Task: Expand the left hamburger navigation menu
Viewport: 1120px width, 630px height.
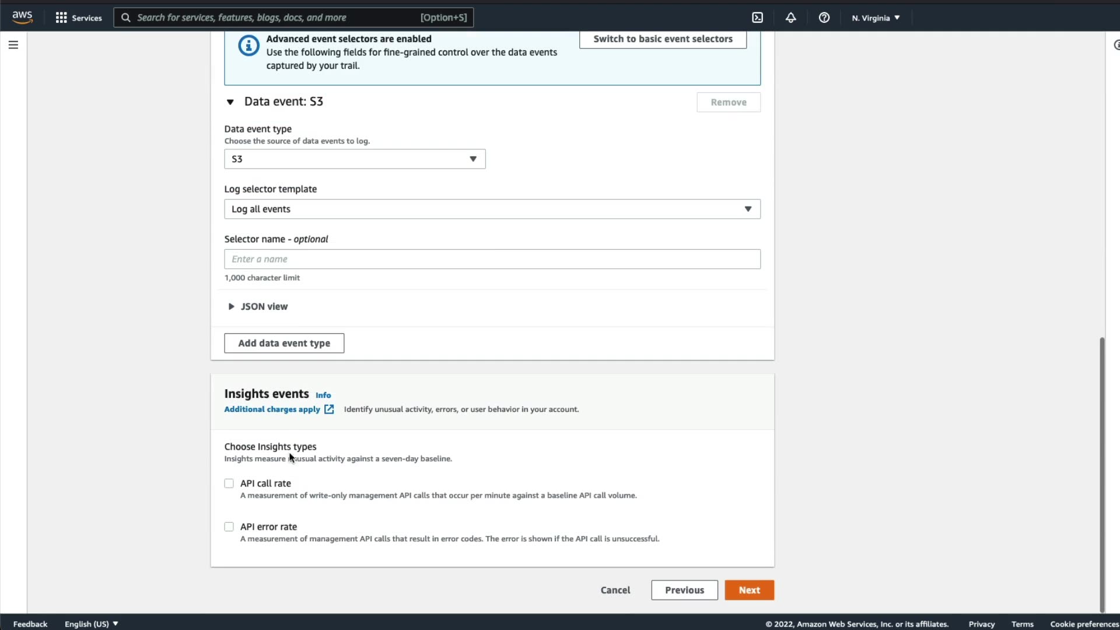Action: (13, 45)
